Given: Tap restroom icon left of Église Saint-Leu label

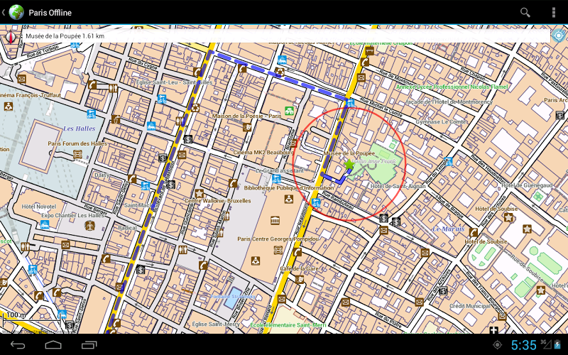Looking at the screenshot, I should coord(113,88).
